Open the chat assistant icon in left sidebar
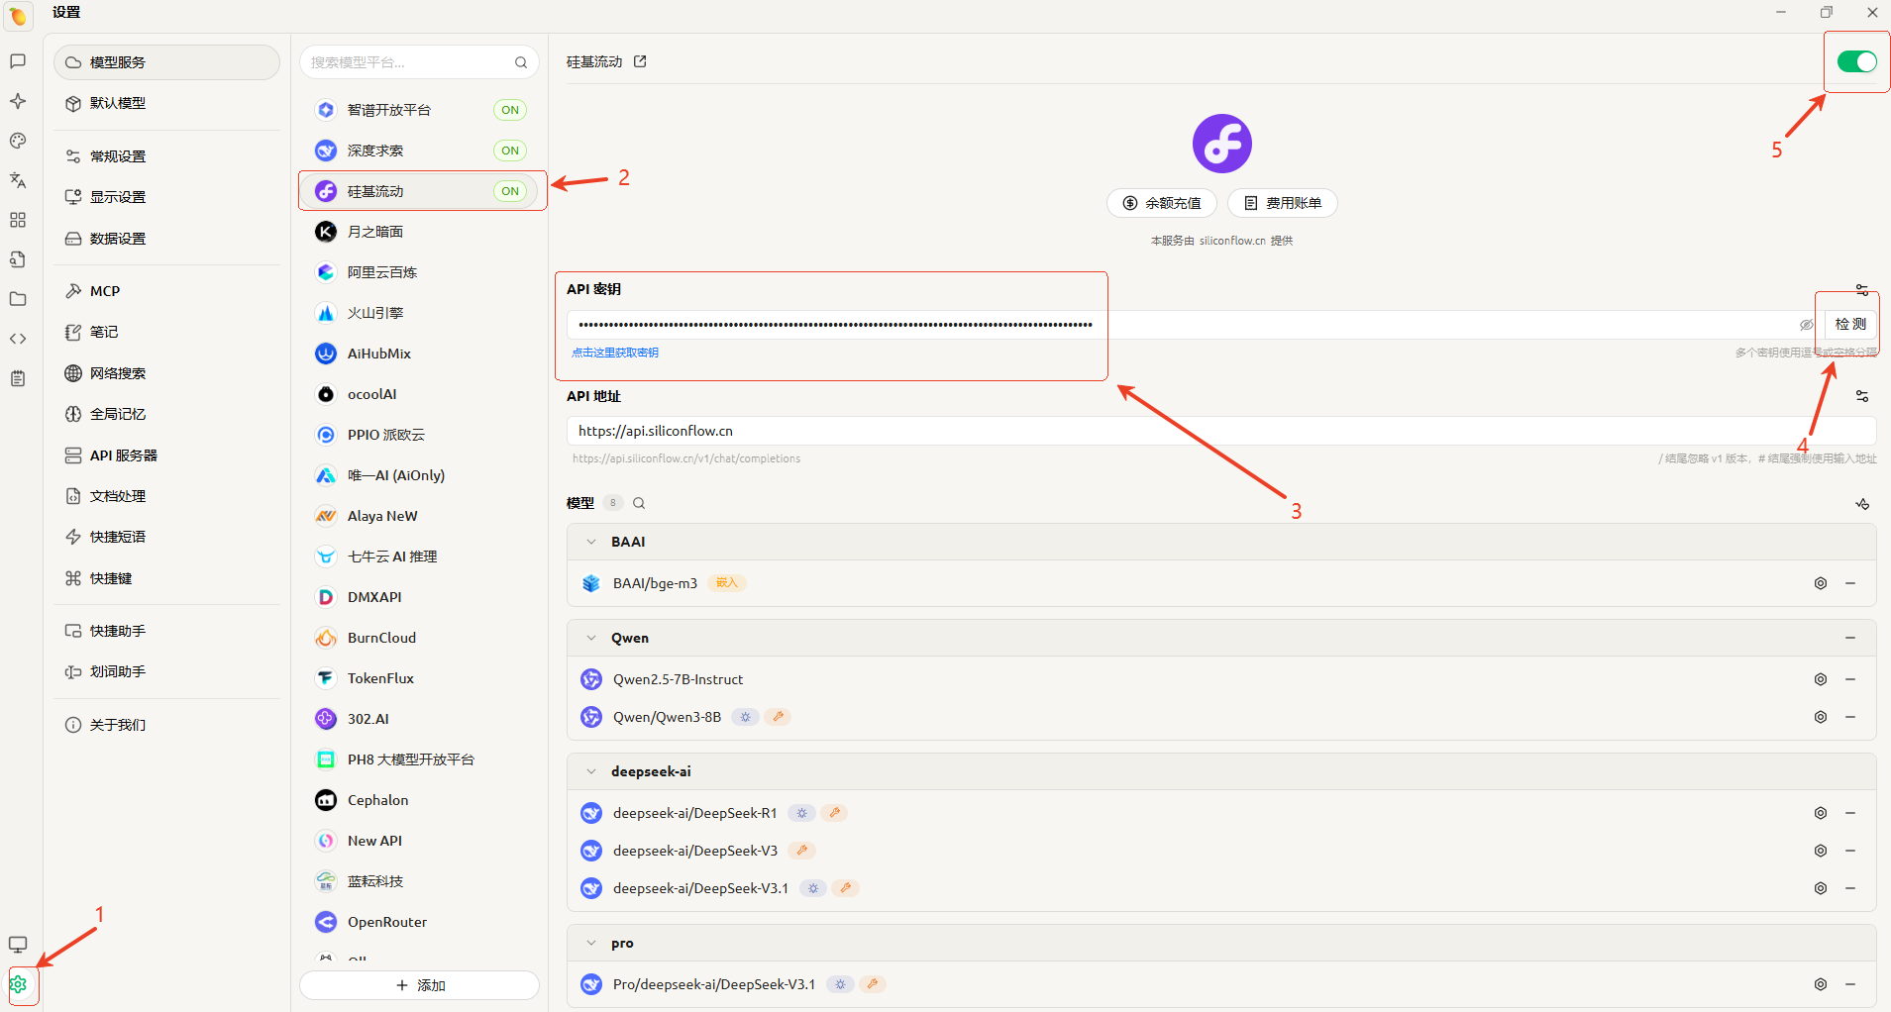The width and height of the screenshot is (1891, 1012). (18, 61)
